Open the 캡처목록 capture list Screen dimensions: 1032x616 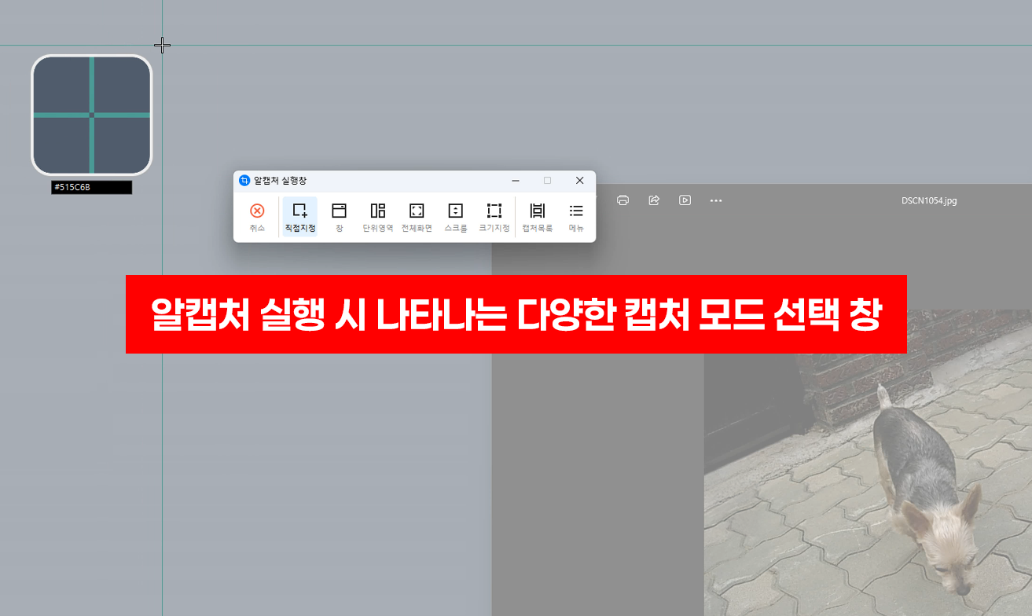pos(538,217)
